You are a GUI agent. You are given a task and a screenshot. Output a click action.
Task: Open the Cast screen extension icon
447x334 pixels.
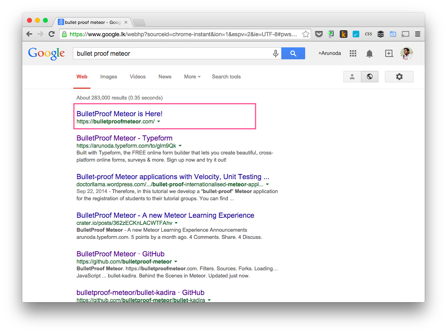pos(405,34)
